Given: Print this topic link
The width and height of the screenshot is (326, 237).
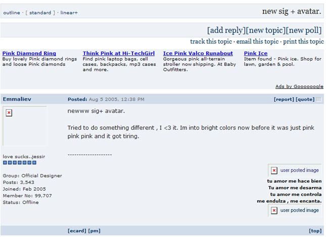Looking at the screenshot, I should (303, 41).
